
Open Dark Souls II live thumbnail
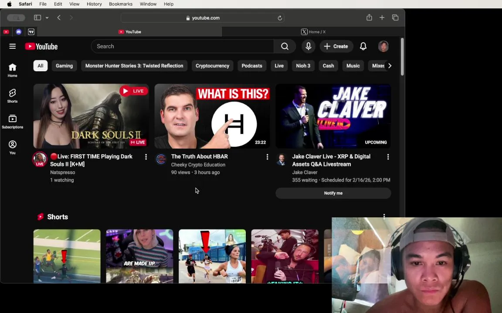coord(91,116)
